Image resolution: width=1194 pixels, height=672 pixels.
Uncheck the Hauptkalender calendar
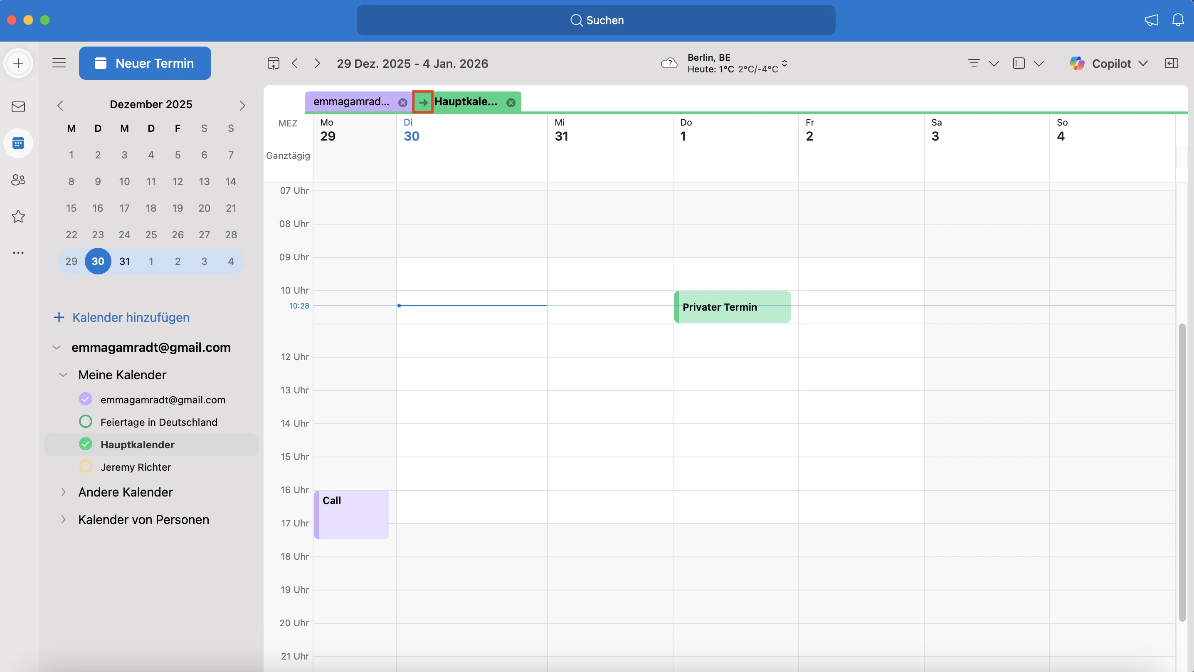click(x=86, y=444)
